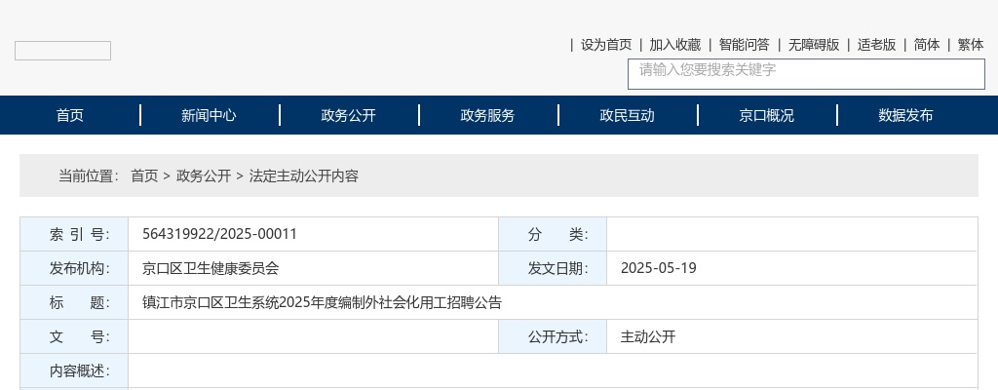
Task: Focus the keyword search input field
Action: click(x=806, y=73)
